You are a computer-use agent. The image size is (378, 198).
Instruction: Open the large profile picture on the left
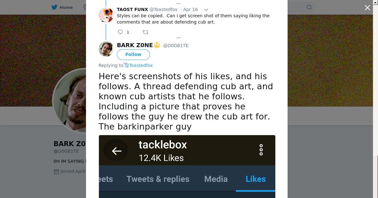point(69,101)
